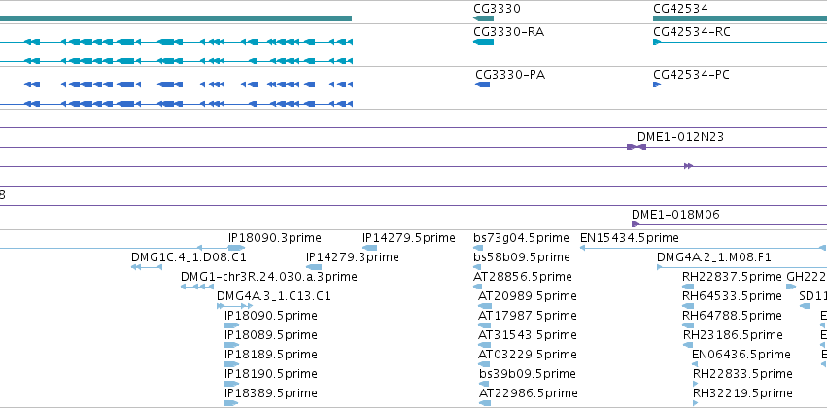Select the DMG4A.3_1.C13.C1 feature glyph

point(236,306)
